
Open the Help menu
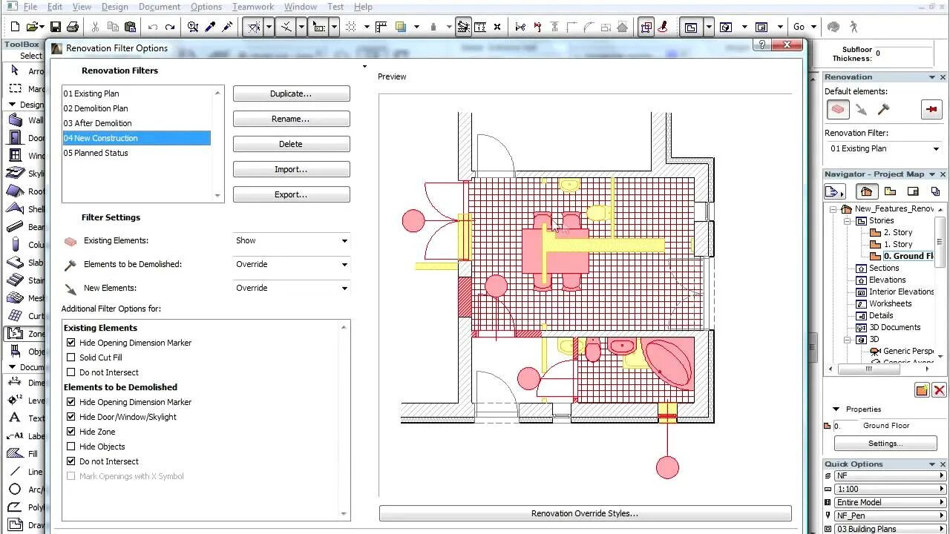click(363, 7)
